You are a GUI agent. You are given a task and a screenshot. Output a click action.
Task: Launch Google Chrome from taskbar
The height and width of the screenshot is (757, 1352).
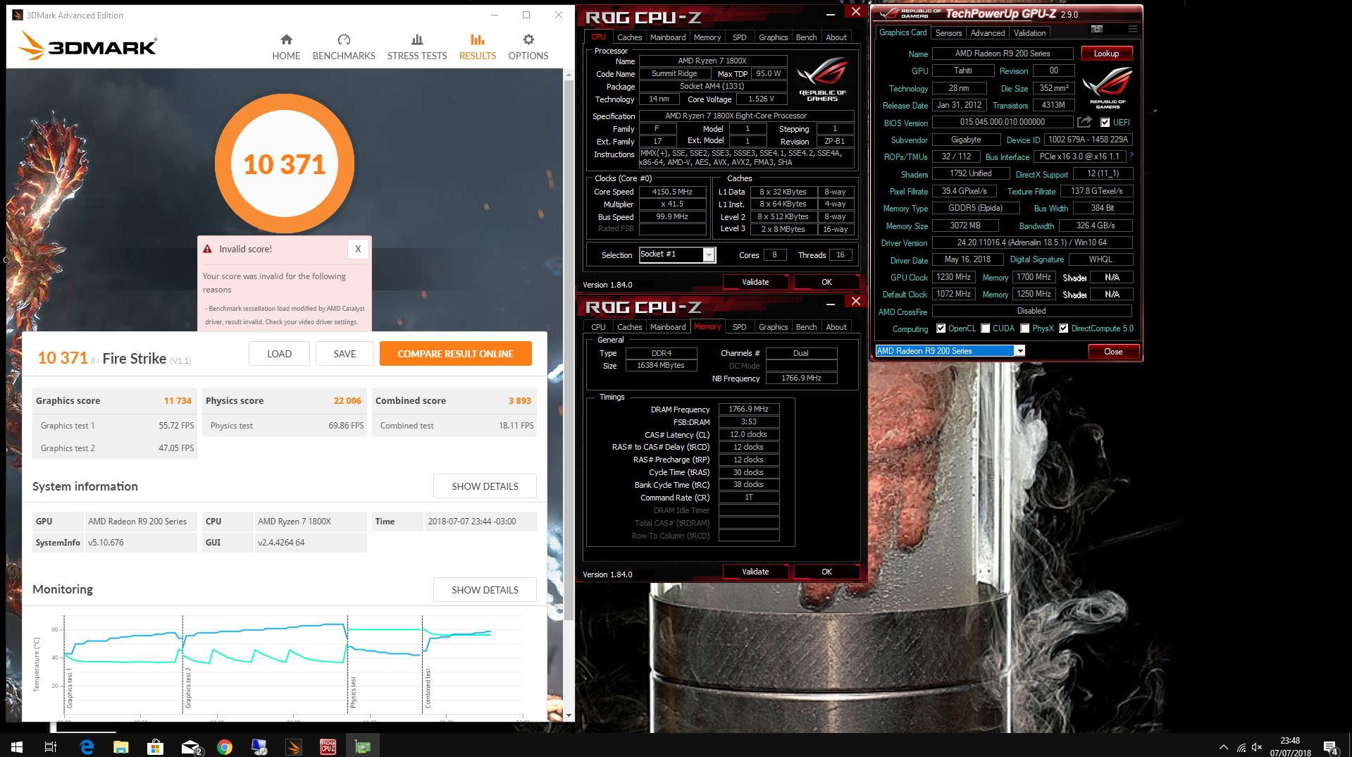pyautogui.click(x=225, y=746)
